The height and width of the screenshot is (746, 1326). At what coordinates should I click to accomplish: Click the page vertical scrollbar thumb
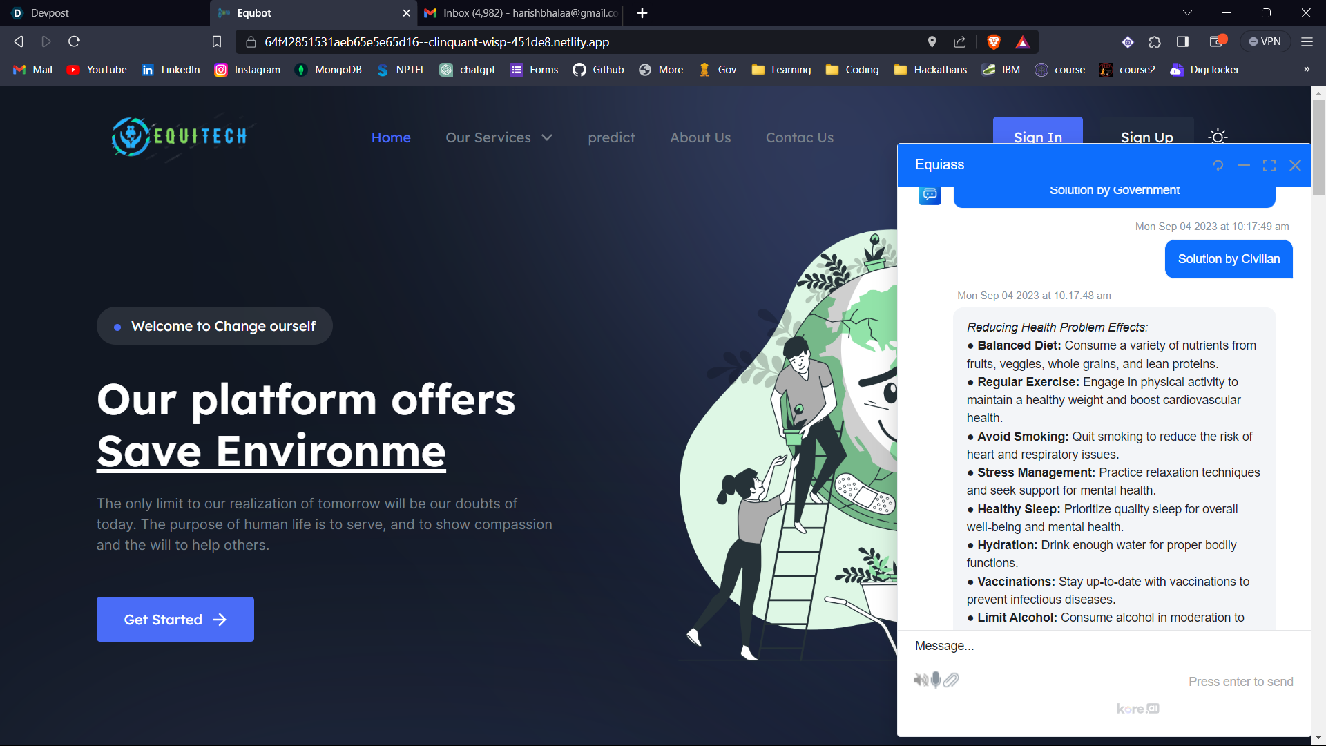pos(1318,146)
